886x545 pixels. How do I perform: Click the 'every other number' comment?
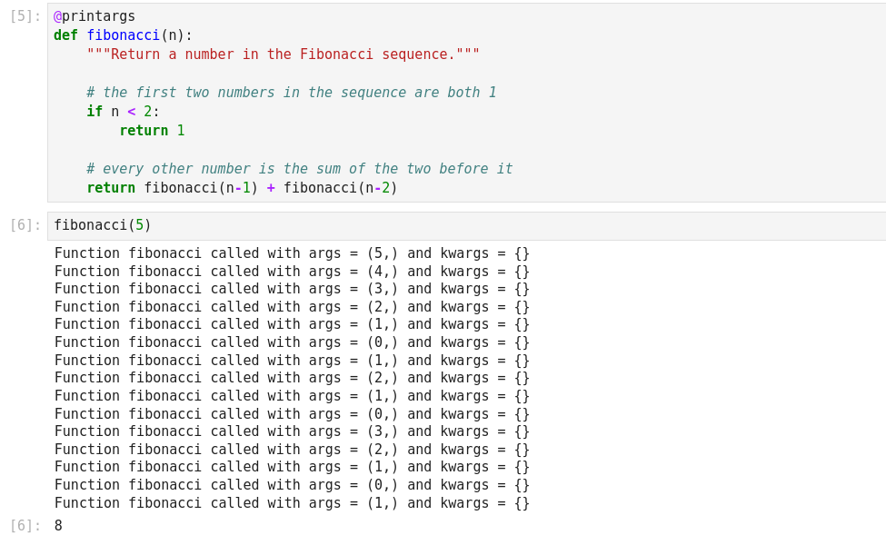click(x=299, y=169)
